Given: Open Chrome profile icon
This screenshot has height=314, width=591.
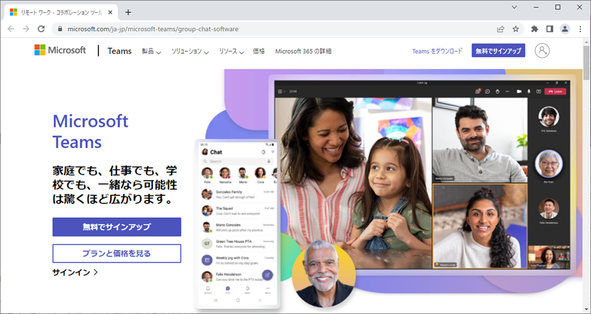Looking at the screenshot, I should pyautogui.click(x=564, y=29).
